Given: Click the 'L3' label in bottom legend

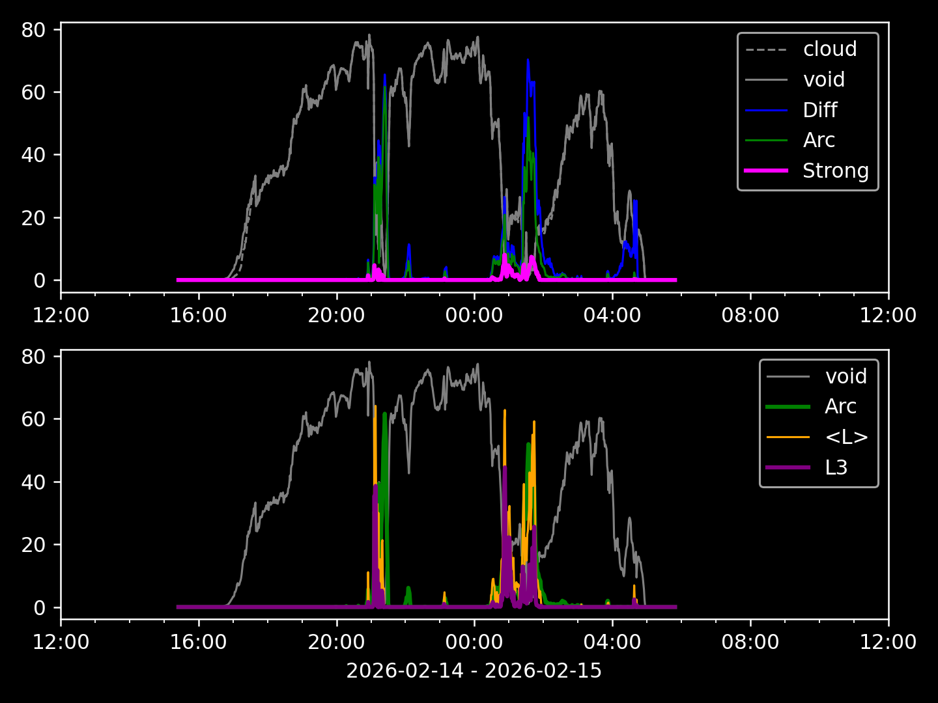Looking at the screenshot, I should pos(836,467).
